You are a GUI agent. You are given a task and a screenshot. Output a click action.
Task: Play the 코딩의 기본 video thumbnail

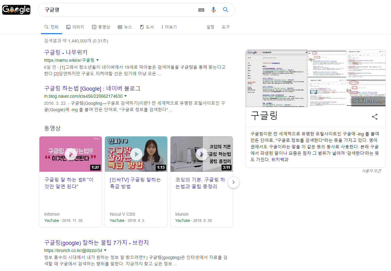pyautogui.click(x=202, y=154)
